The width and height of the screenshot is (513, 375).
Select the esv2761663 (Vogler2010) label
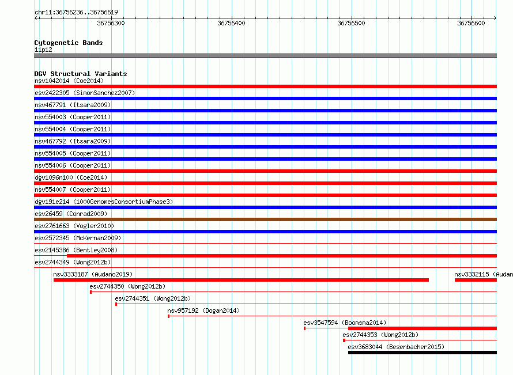pyautogui.click(x=74, y=226)
